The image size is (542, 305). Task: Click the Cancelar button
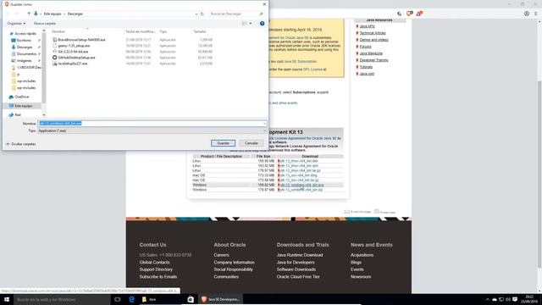(x=252, y=143)
